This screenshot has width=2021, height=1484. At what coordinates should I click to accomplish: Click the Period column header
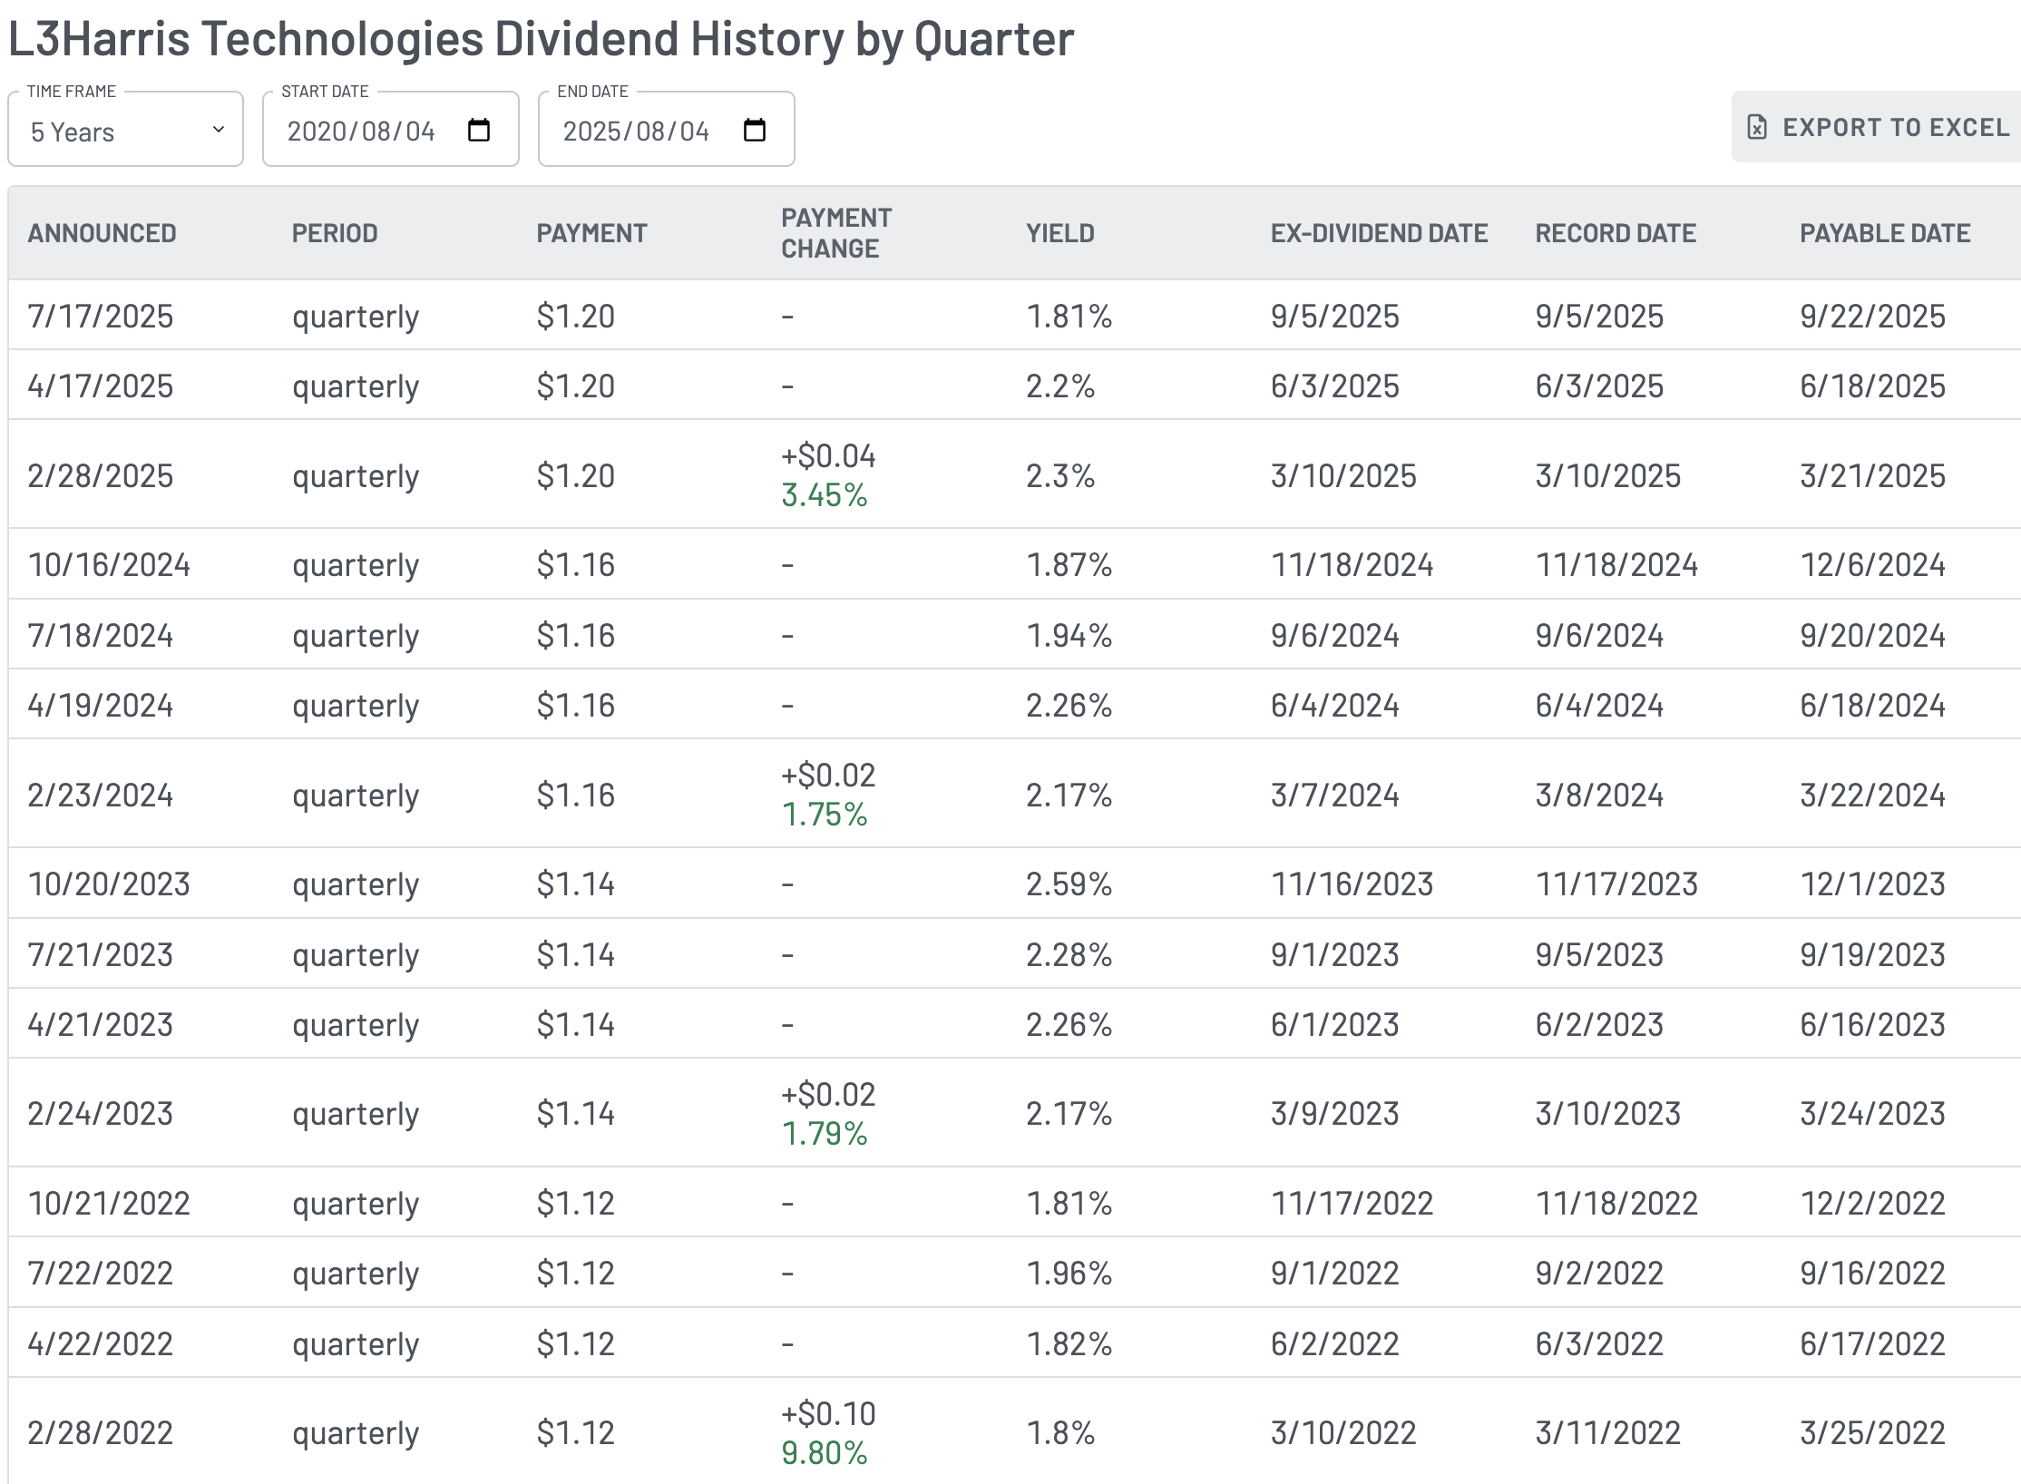point(334,233)
